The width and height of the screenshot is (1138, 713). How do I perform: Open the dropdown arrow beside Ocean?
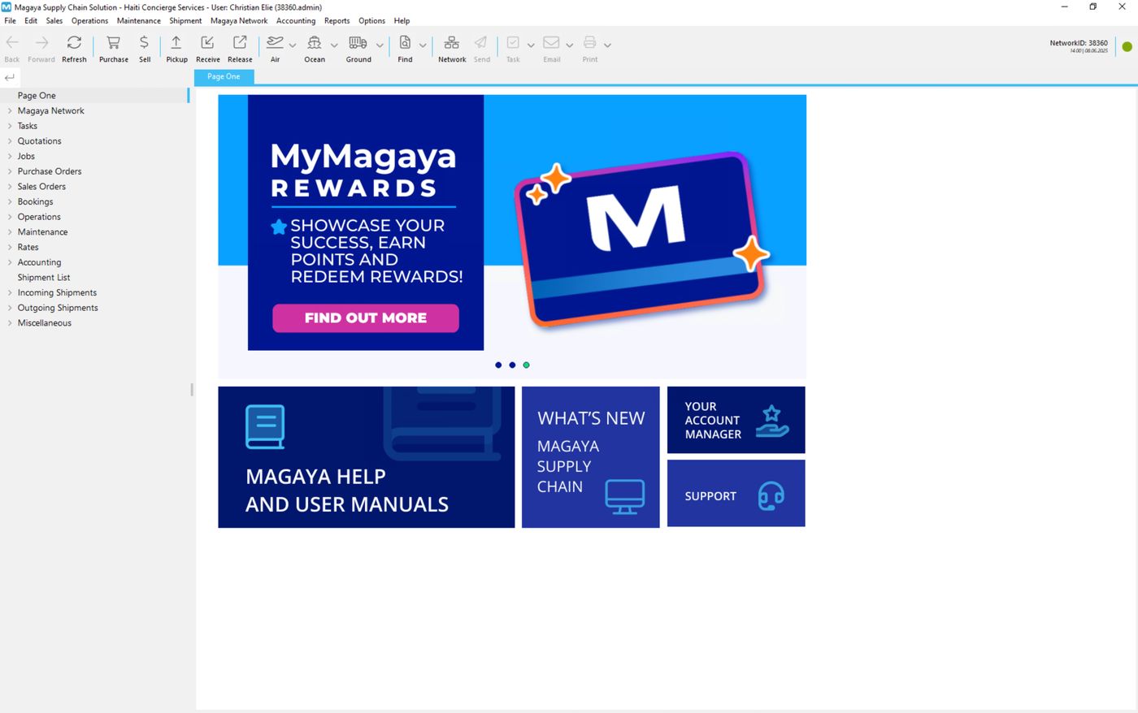pyautogui.click(x=334, y=45)
